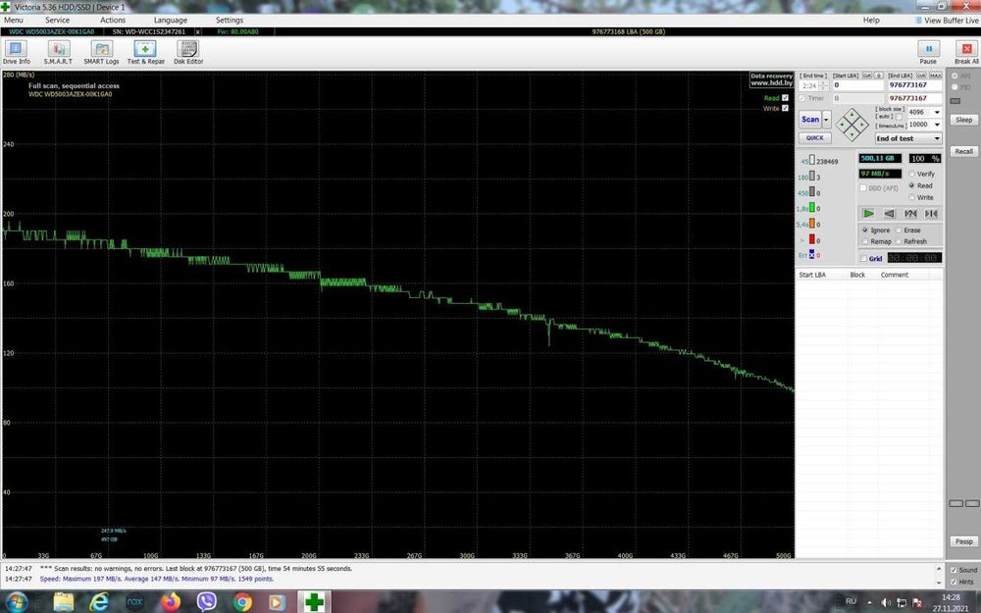Open the Help menu
The image size is (981, 613).
(871, 20)
